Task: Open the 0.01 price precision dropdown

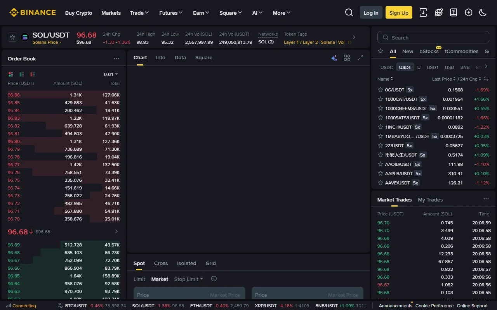Action: click(111, 74)
